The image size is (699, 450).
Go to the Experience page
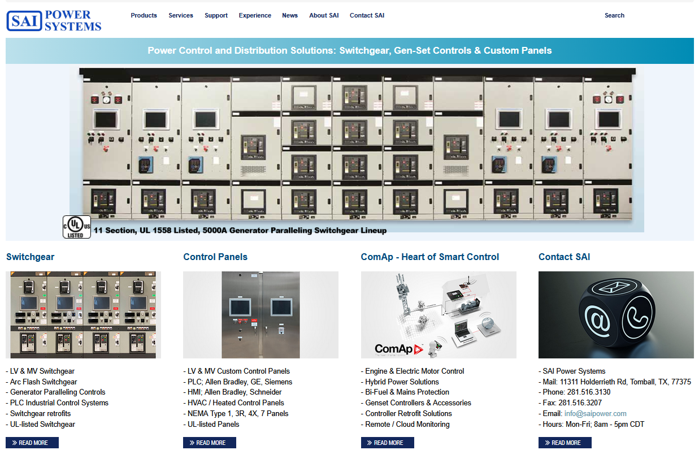(x=255, y=15)
